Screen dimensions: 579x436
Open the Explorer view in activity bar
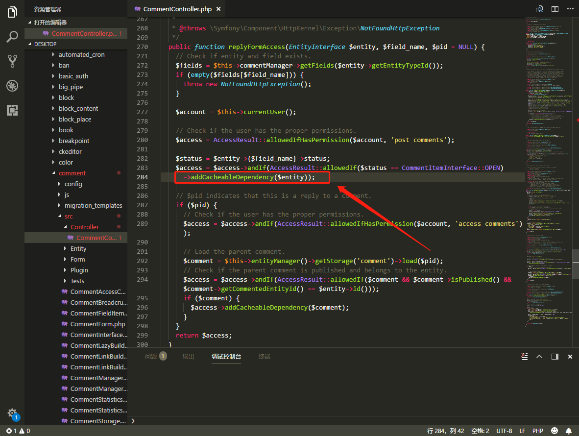click(12, 12)
